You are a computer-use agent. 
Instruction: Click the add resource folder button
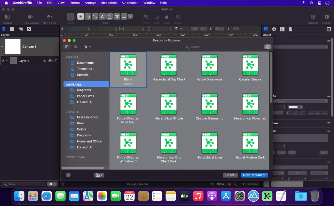(99, 175)
